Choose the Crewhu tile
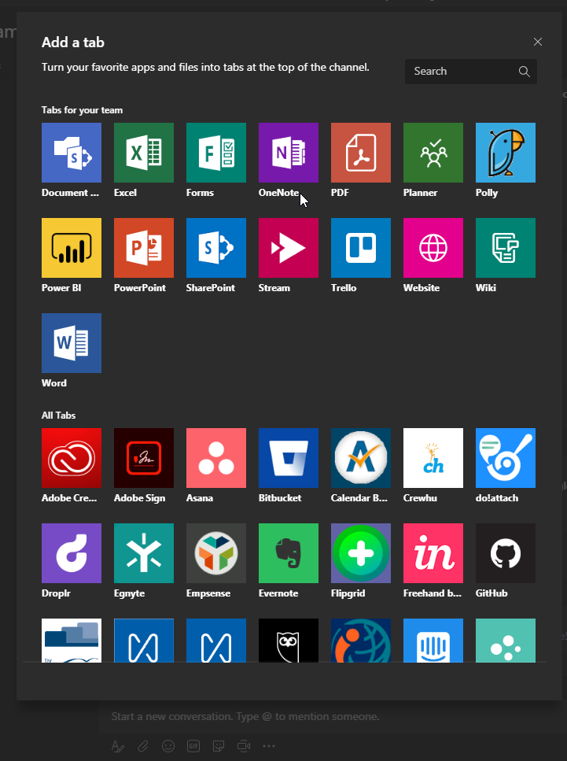 tap(433, 458)
